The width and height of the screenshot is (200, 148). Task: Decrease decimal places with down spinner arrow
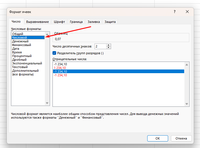coord(109,47)
